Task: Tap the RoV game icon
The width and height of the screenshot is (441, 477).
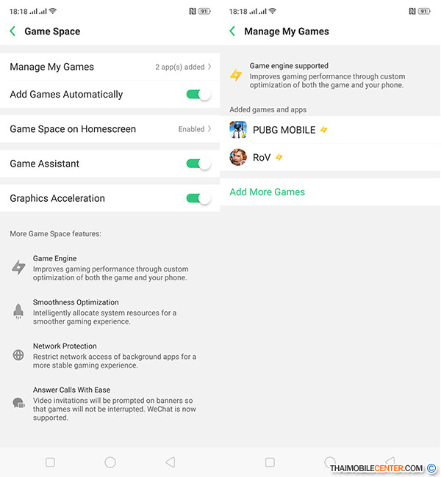Action: [238, 157]
